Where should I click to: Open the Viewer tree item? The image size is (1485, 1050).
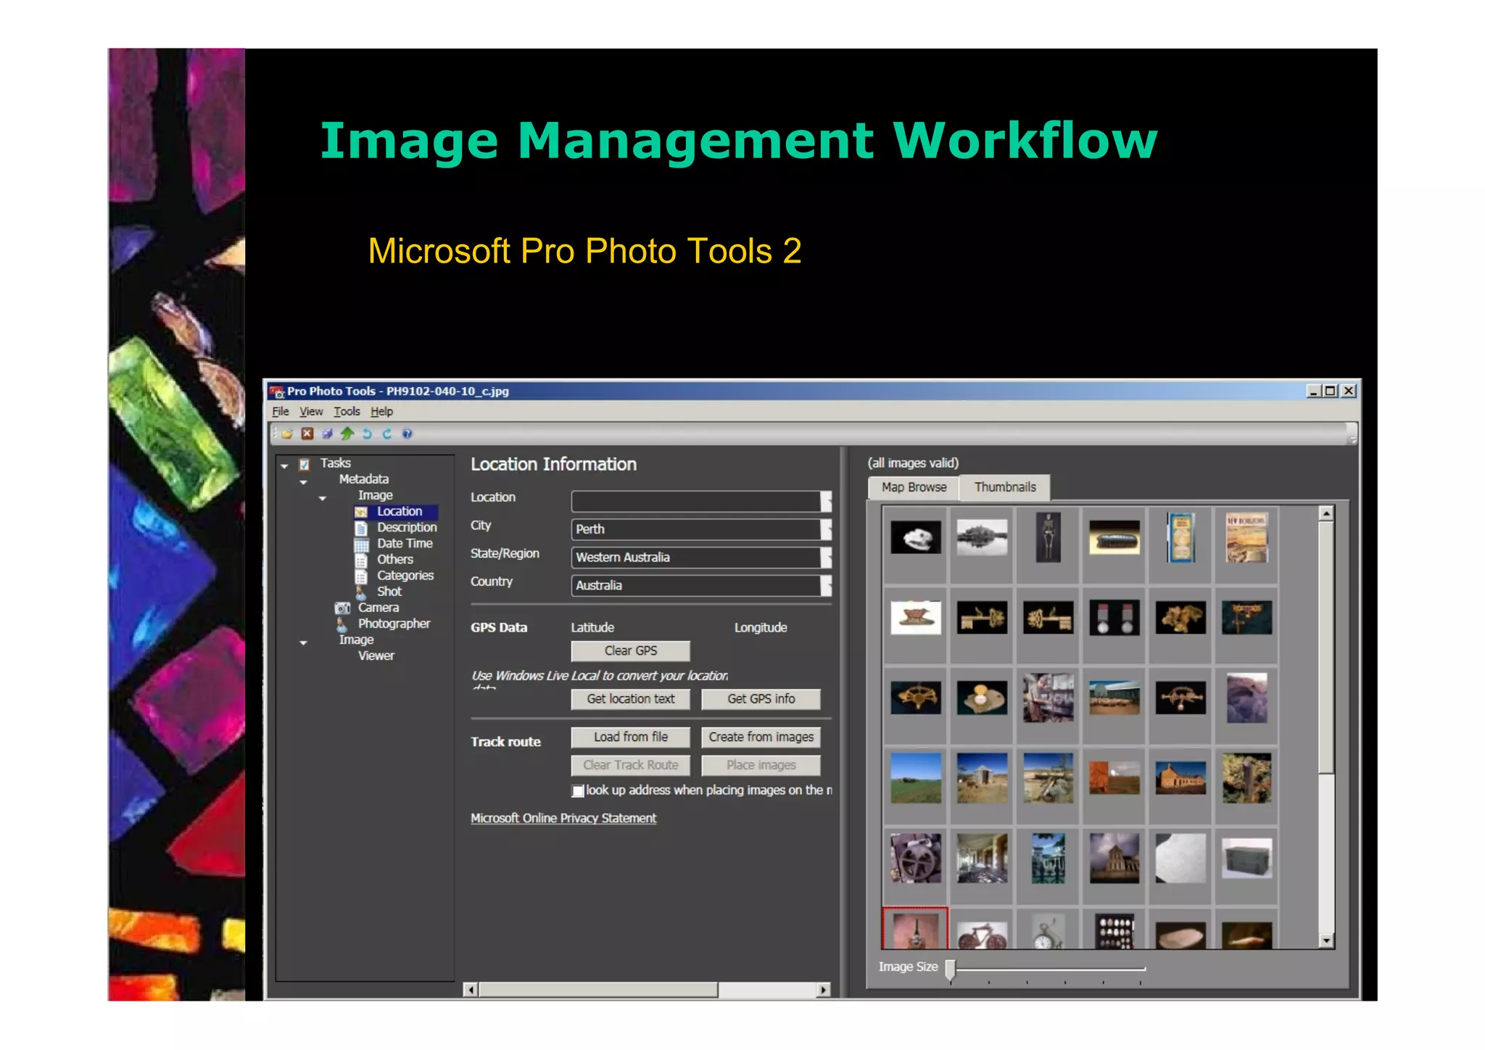pos(376,656)
